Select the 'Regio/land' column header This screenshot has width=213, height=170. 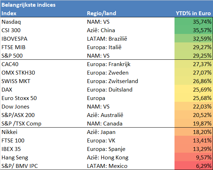coord(101,13)
